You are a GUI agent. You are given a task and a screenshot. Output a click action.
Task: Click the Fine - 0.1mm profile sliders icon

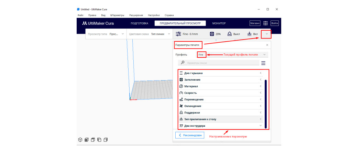click(178, 34)
